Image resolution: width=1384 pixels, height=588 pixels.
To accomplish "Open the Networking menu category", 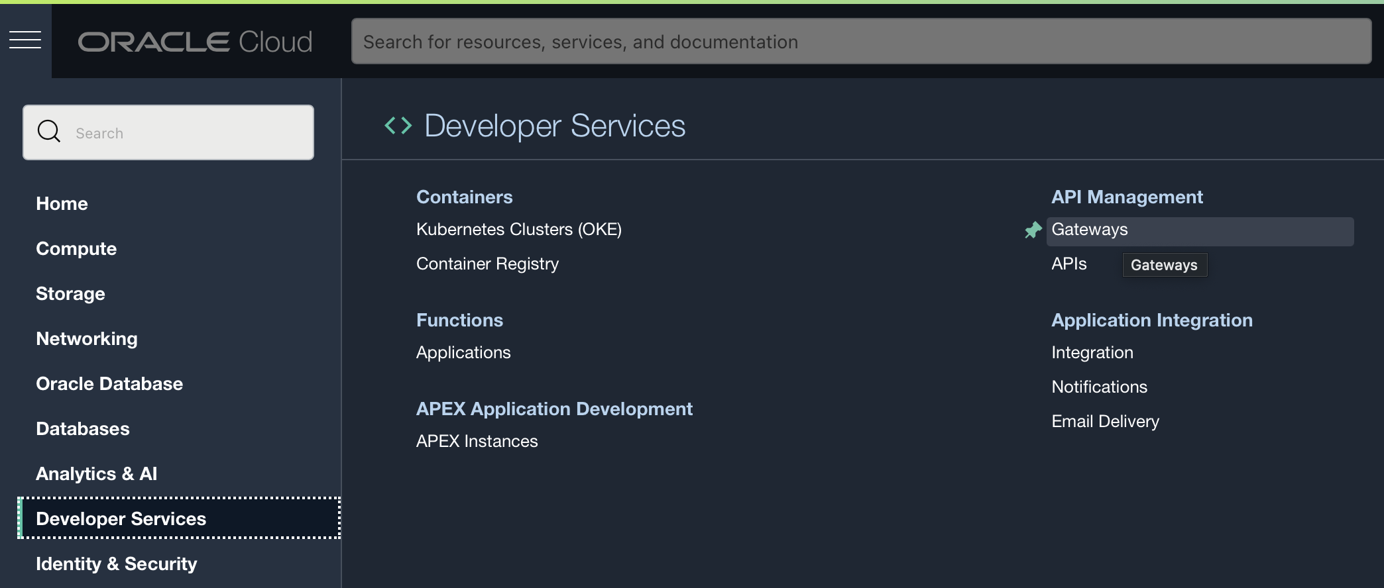I will pyautogui.click(x=87, y=339).
